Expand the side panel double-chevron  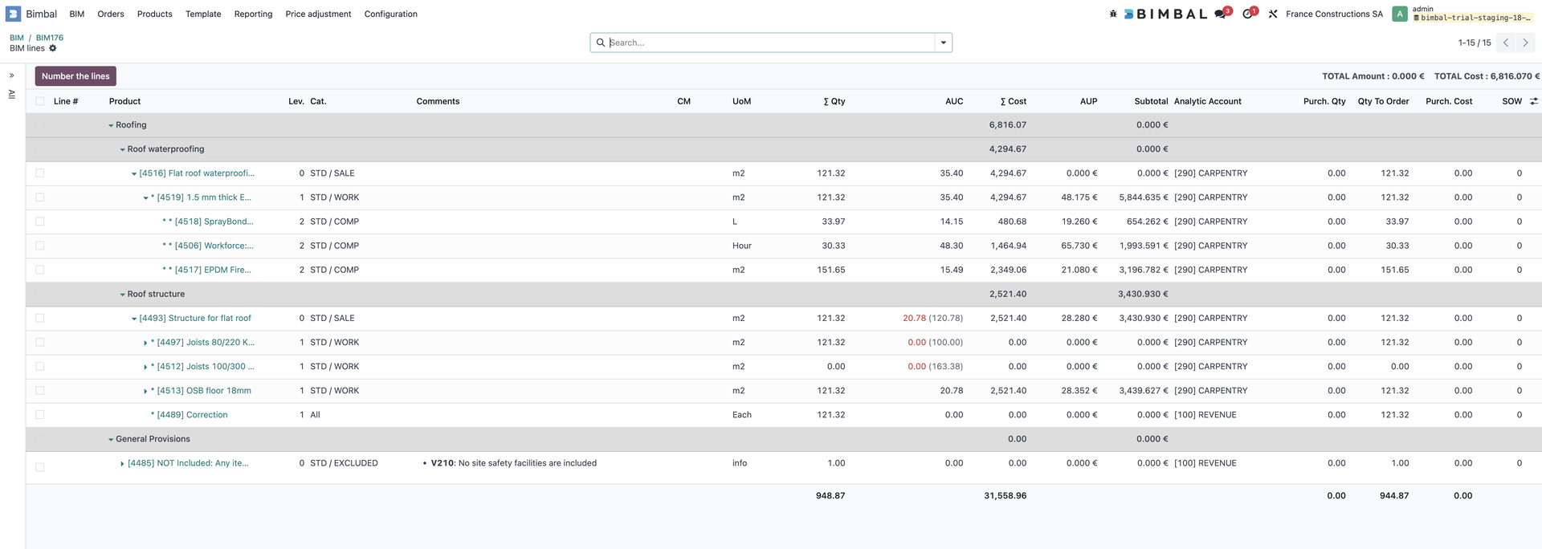pyautogui.click(x=12, y=75)
